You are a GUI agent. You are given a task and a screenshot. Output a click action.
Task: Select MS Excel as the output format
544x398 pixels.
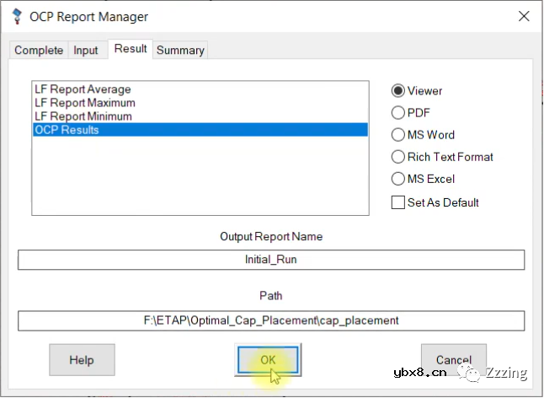(x=399, y=179)
